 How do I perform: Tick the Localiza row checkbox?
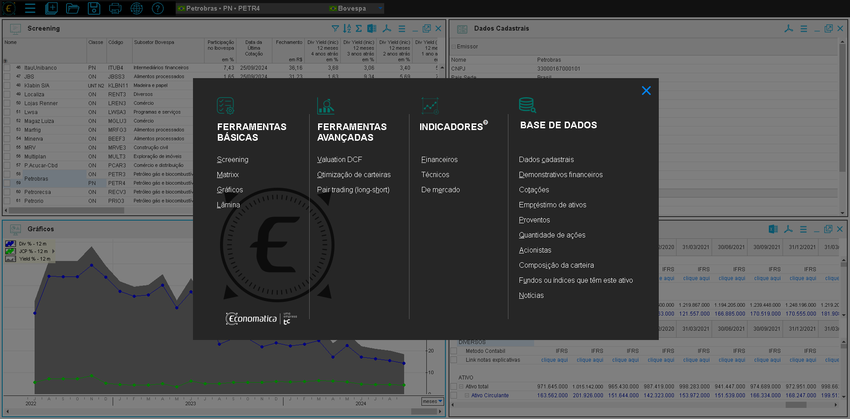pyautogui.click(x=7, y=95)
